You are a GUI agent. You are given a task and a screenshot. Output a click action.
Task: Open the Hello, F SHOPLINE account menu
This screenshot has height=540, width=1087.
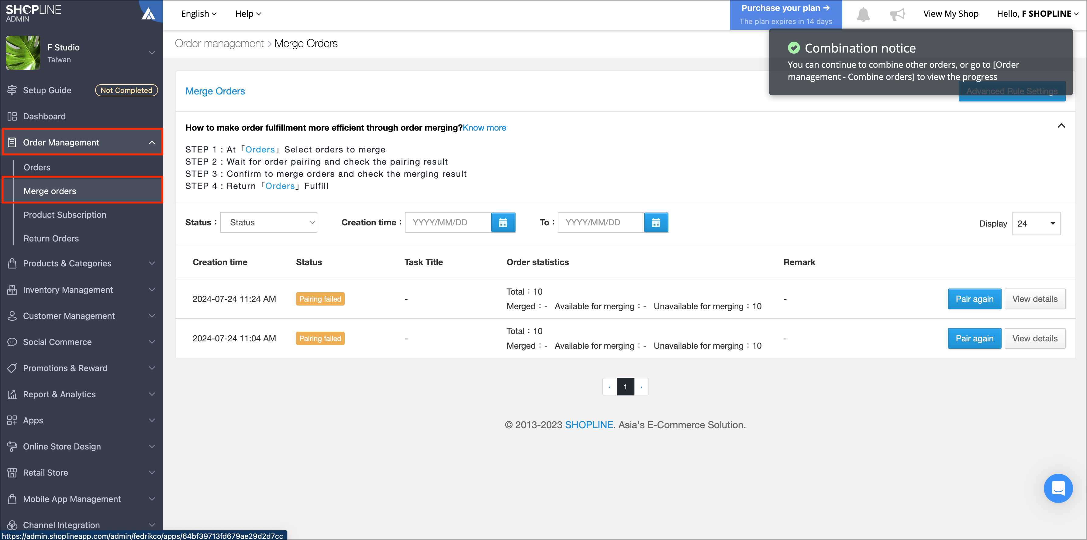point(1037,14)
